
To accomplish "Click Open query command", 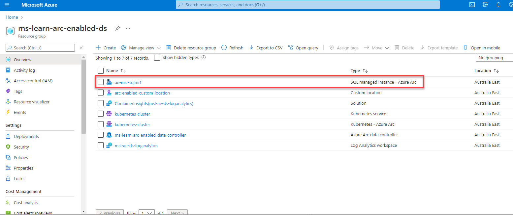I will tap(303, 48).
